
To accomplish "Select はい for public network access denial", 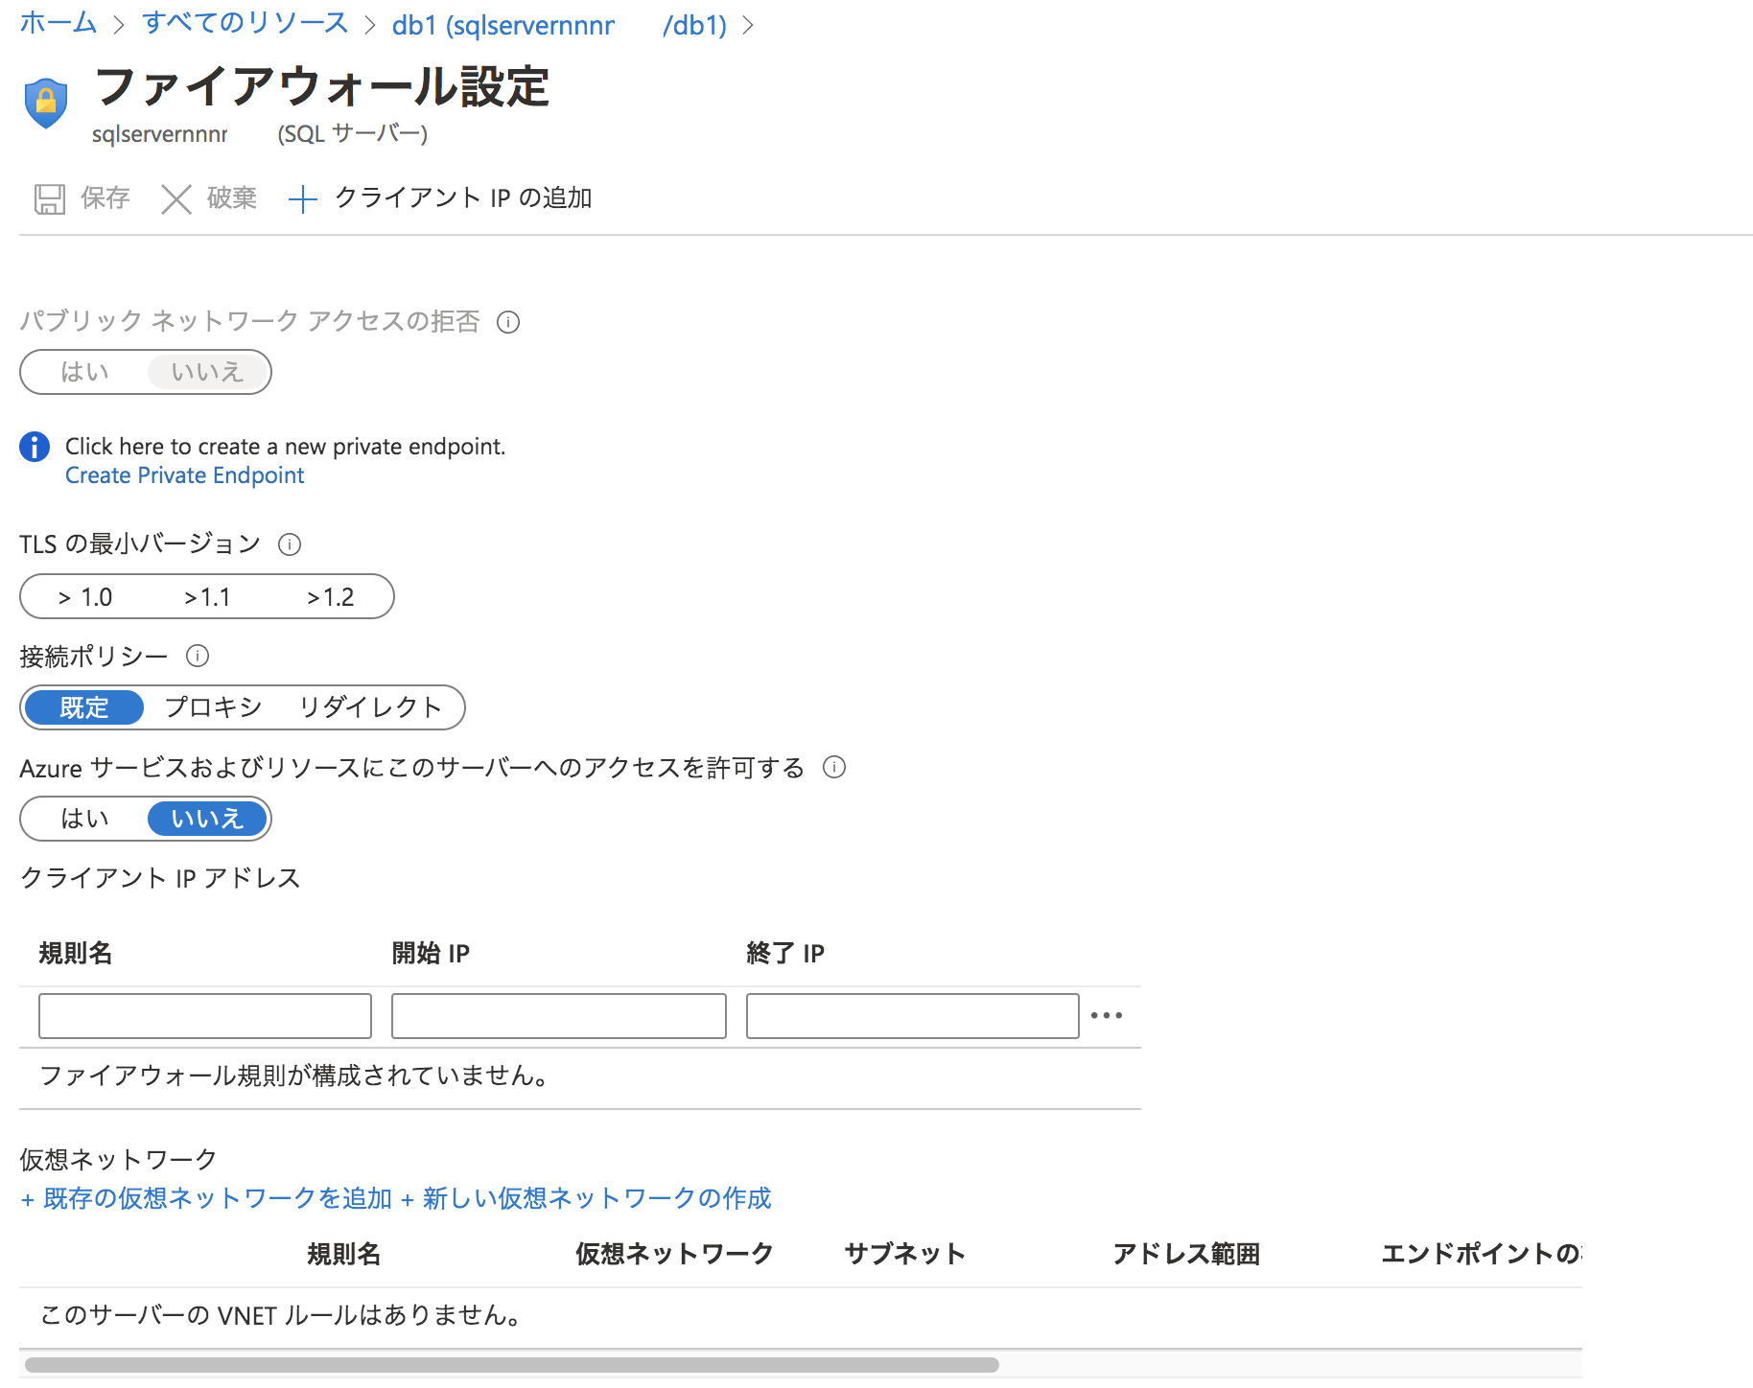I will coord(84,372).
